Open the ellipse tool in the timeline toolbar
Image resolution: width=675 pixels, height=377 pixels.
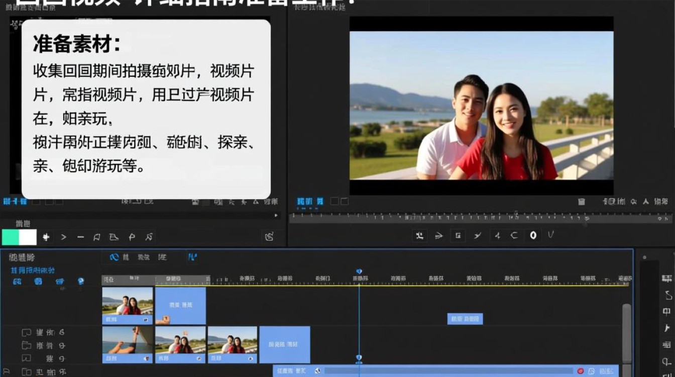pos(534,235)
